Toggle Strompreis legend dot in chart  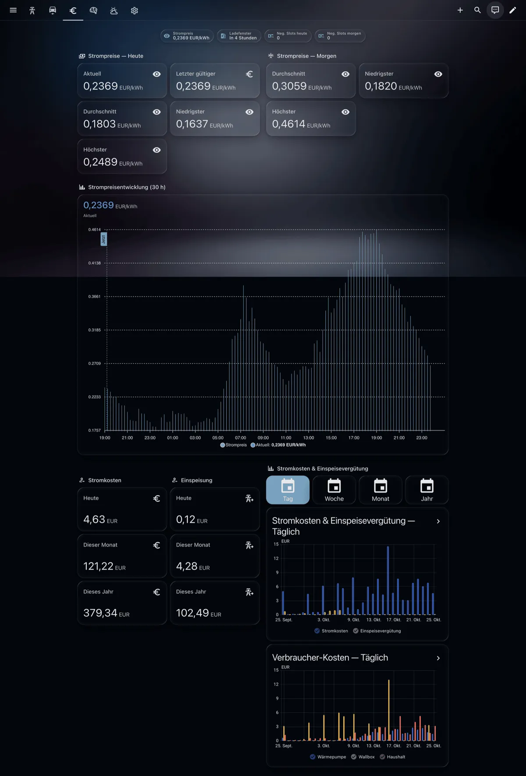point(223,445)
